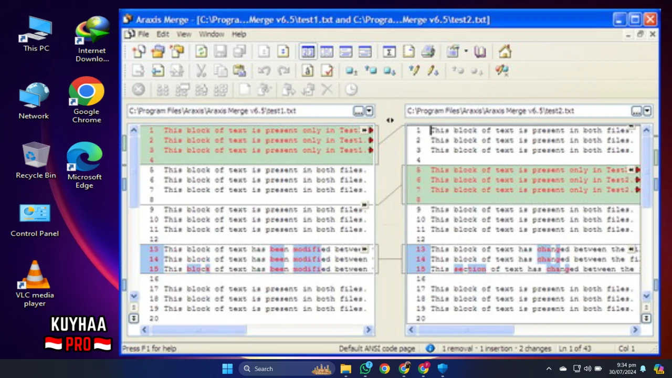
Task: Open the test2.txt path history dropdown
Action: click(647, 111)
